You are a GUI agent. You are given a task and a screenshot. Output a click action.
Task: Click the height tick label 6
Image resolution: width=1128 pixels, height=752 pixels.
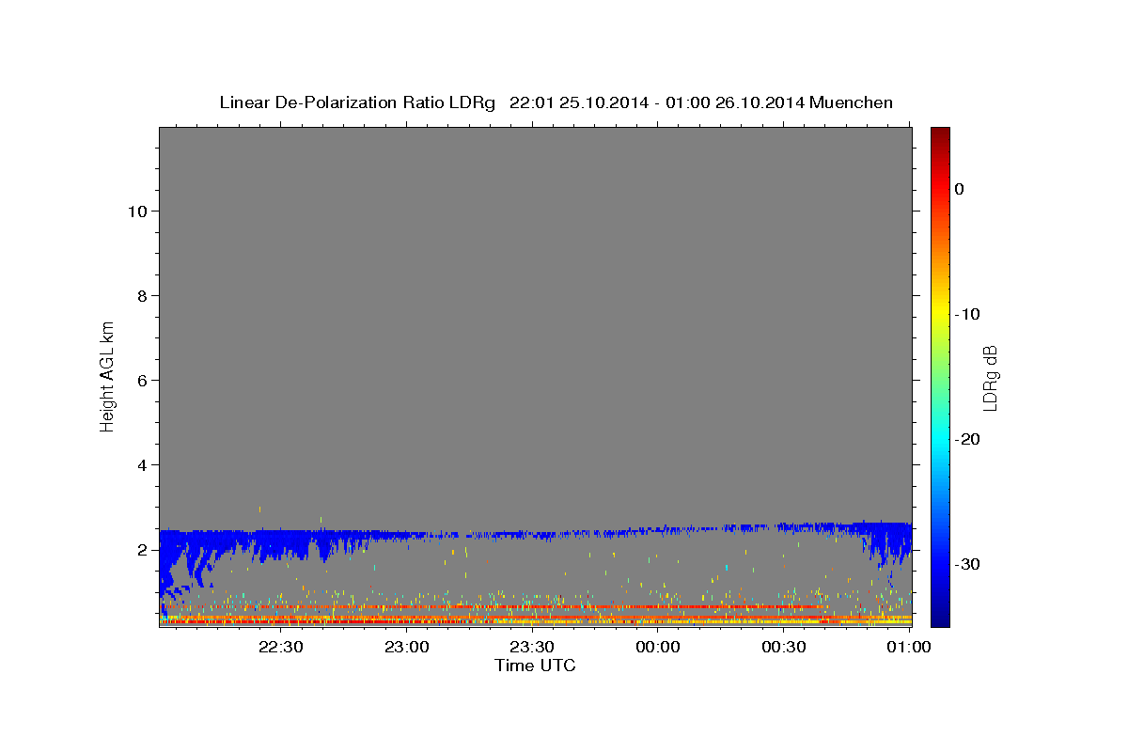(140, 381)
